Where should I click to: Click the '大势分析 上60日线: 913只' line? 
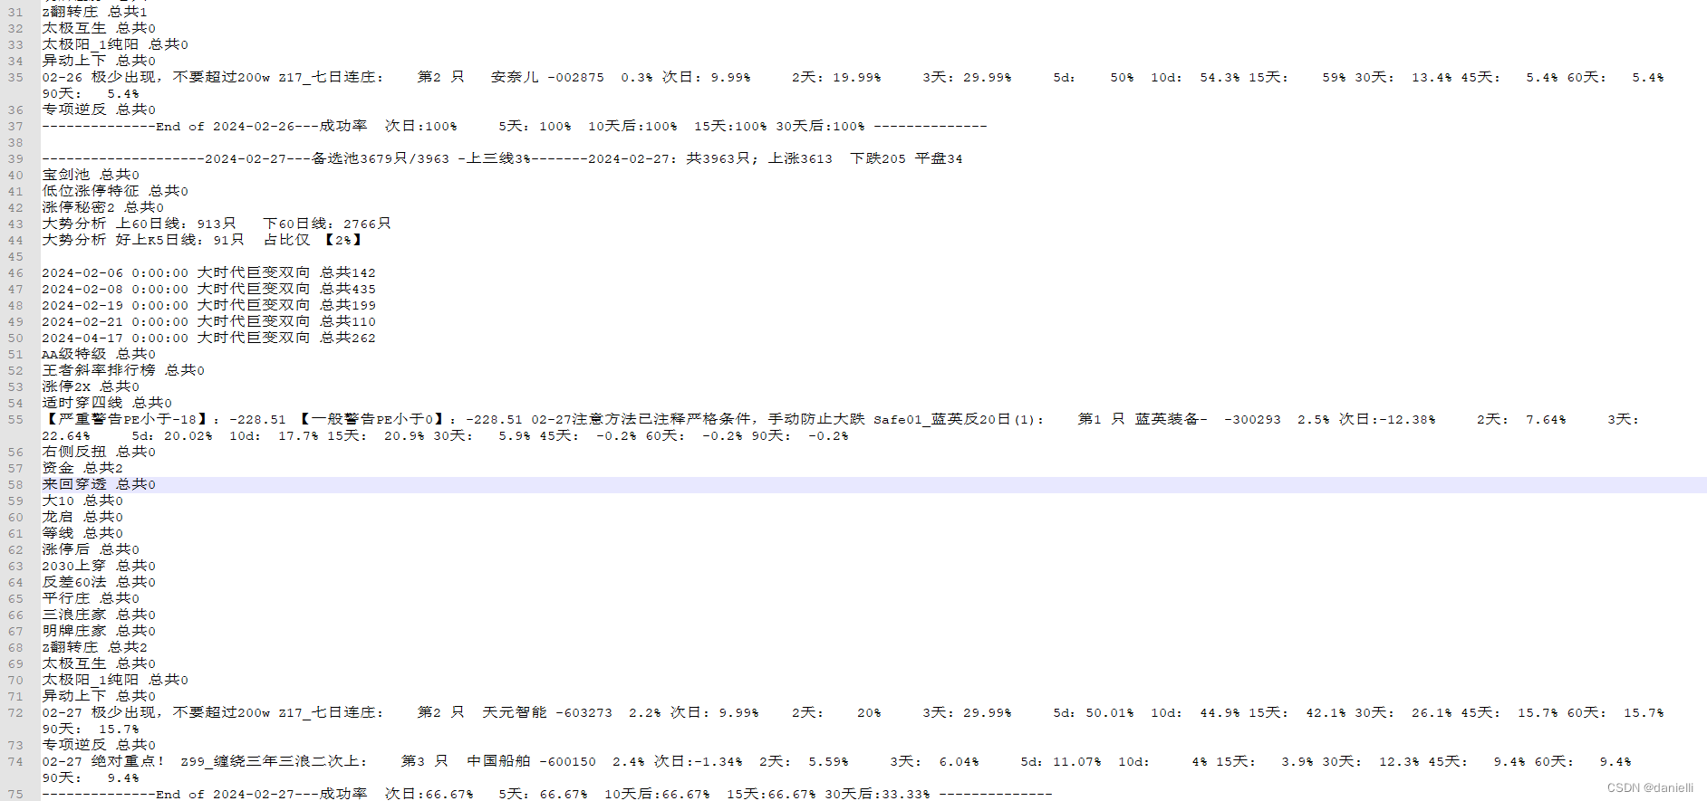pyautogui.click(x=217, y=224)
